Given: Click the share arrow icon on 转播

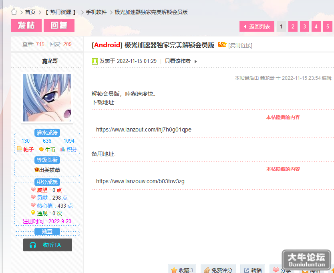Looking at the screenshot, I should [x=247, y=270].
